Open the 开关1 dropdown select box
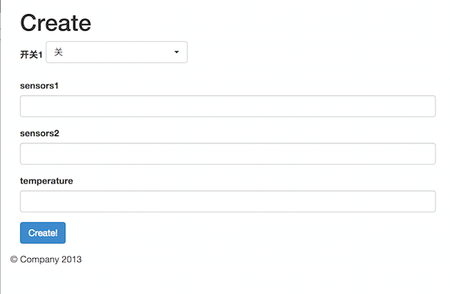This screenshot has width=450, height=294. pos(116,52)
